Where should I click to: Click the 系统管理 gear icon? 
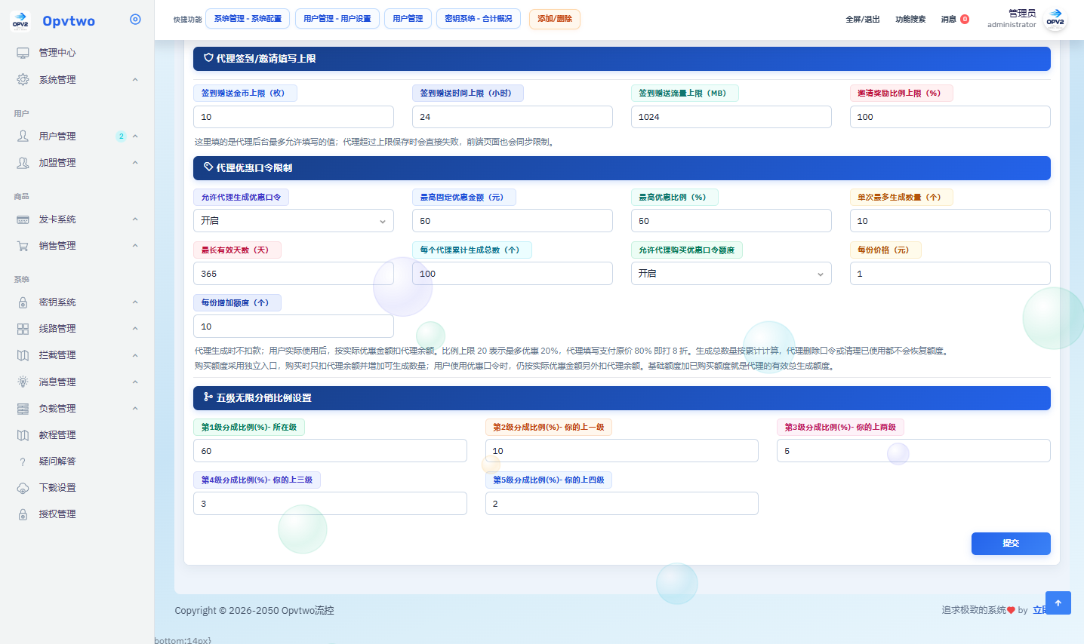click(23, 79)
